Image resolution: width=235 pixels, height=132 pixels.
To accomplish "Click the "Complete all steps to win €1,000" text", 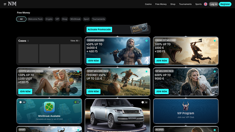I will (x=49, y=119).
